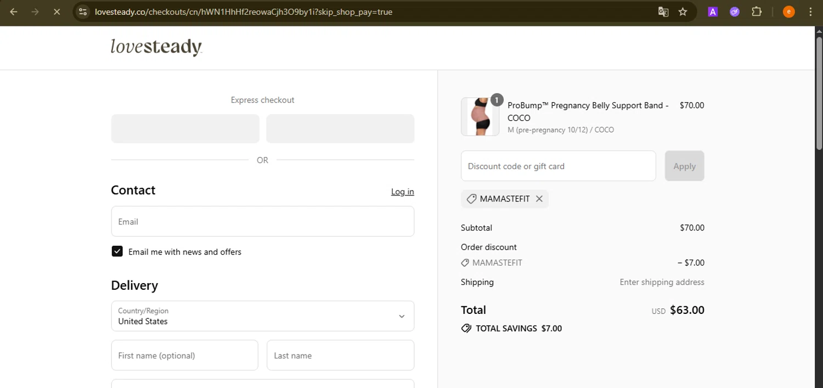823x388 pixels.
Task: Click the − $7.00 order discount amount
Action: (691, 263)
